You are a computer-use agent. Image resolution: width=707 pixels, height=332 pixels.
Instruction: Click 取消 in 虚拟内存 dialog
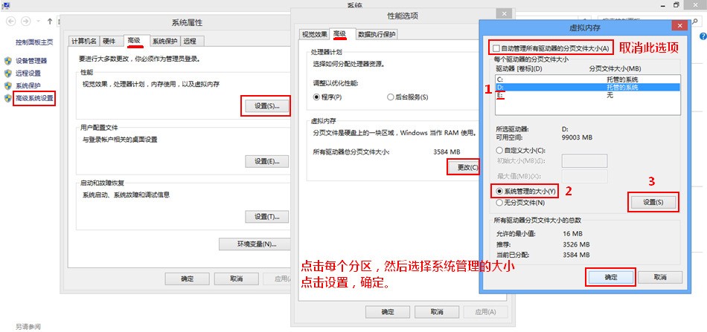coord(660,277)
